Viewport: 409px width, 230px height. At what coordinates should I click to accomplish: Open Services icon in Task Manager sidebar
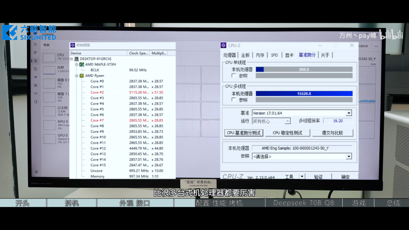[x=36, y=101]
